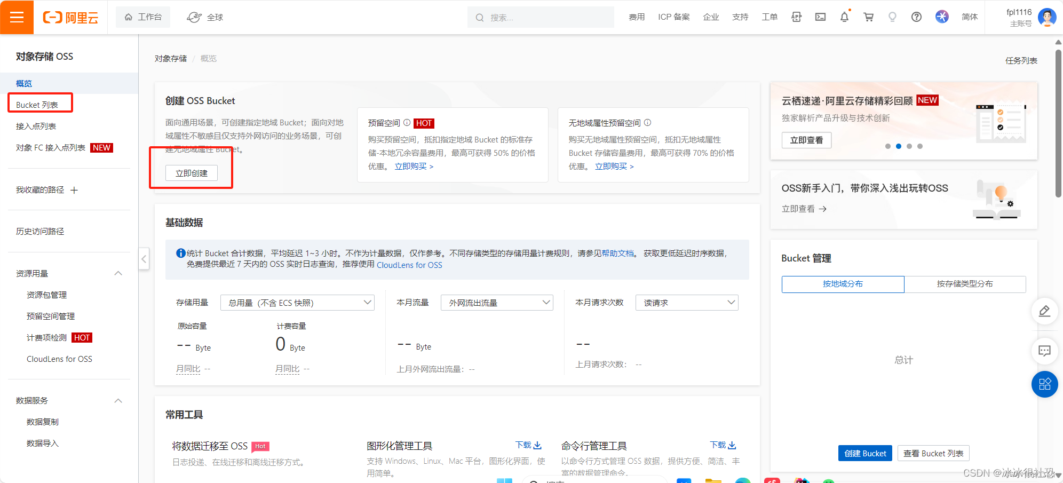Collapse the 数据服务 sidebar section

(x=118, y=401)
